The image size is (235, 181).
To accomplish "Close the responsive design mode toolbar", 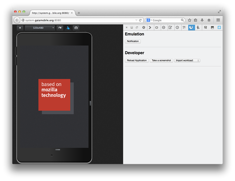I will pos(20,28).
